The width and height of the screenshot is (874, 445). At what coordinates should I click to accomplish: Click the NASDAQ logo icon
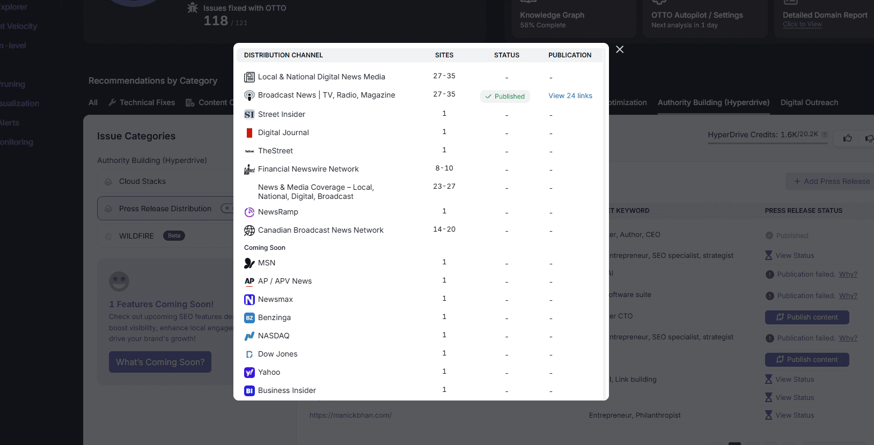click(249, 336)
